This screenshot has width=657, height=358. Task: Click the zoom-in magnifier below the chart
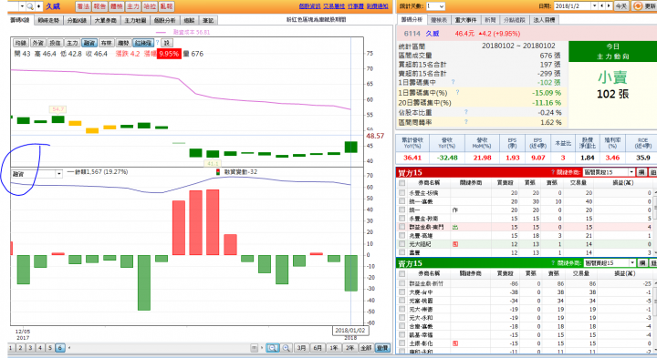tap(287, 348)
